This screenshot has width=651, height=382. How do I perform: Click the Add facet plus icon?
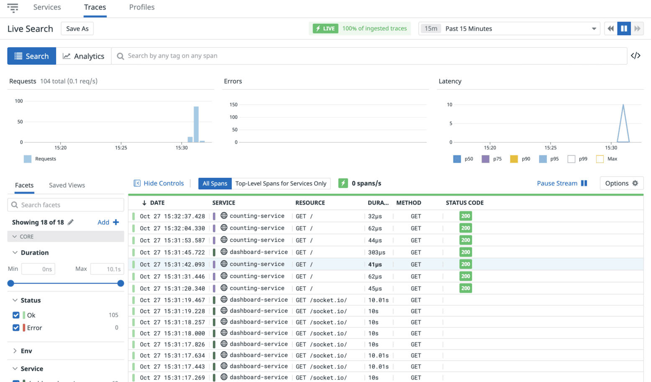116,222
